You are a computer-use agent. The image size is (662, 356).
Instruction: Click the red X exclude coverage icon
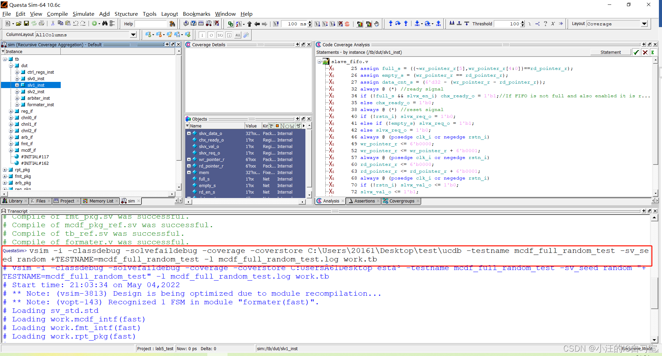click(x=645, y=52)
